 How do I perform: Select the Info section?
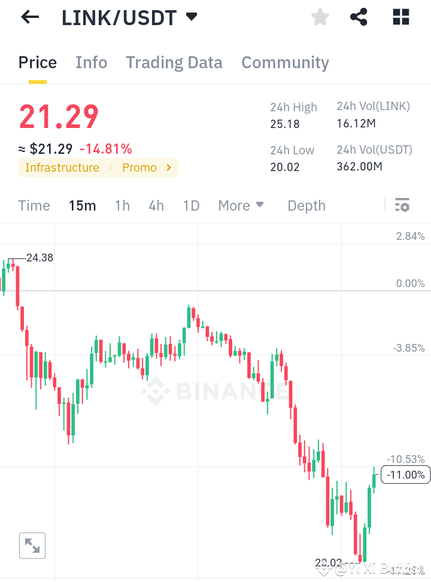(x=91, y=62)
